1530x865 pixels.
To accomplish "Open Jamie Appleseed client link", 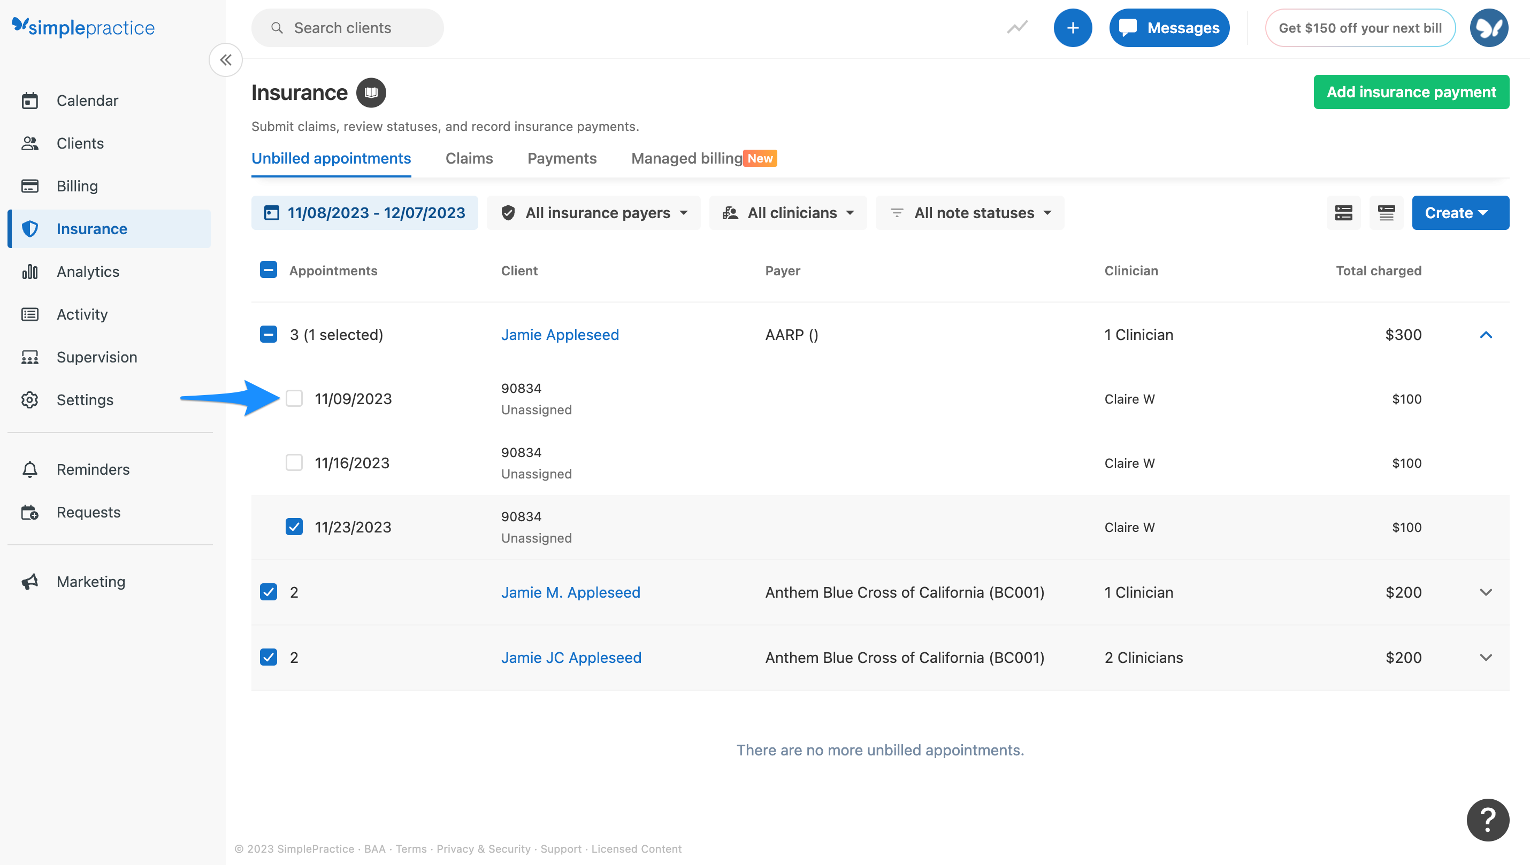I will tap(560, 335).
